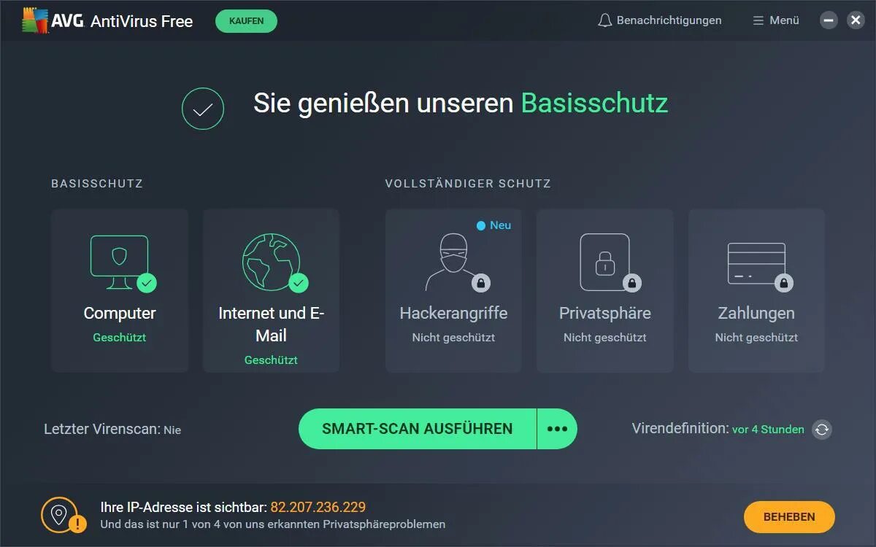Click the green KAUFEN button
Viewport: 876px width, 547px height.
click(247, 21)
